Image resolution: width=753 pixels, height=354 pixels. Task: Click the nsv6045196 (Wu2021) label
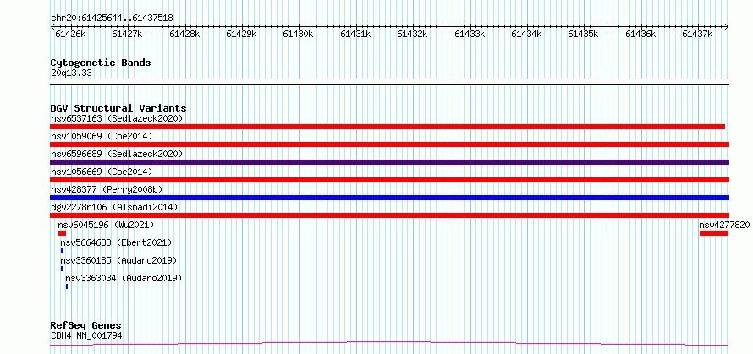click(106, 225)
